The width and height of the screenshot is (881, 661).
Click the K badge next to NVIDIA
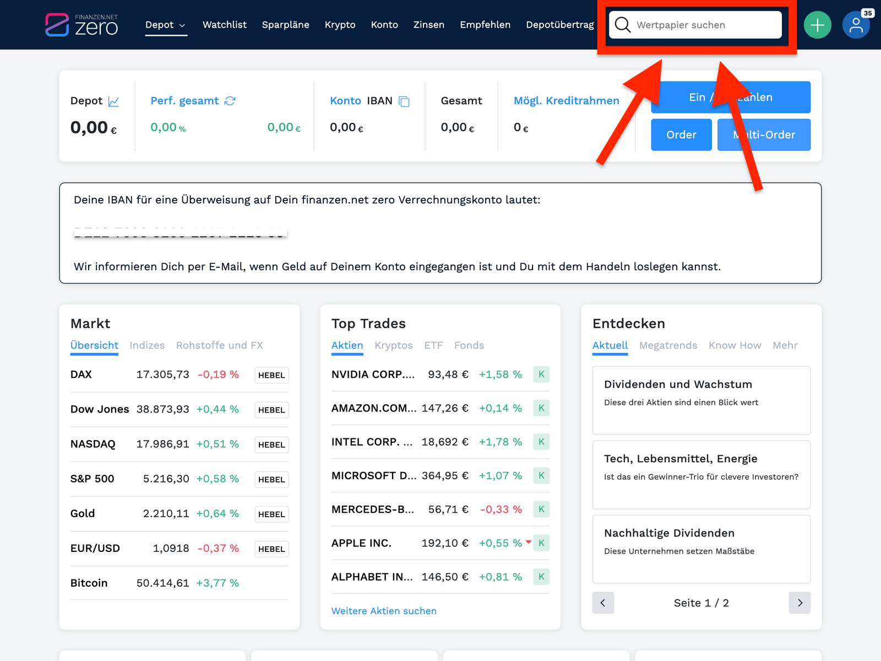(541, 375)
